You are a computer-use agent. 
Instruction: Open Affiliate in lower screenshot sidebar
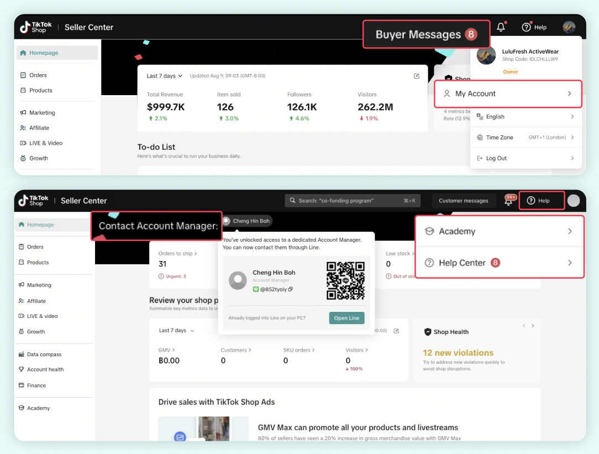coord(32,301)
